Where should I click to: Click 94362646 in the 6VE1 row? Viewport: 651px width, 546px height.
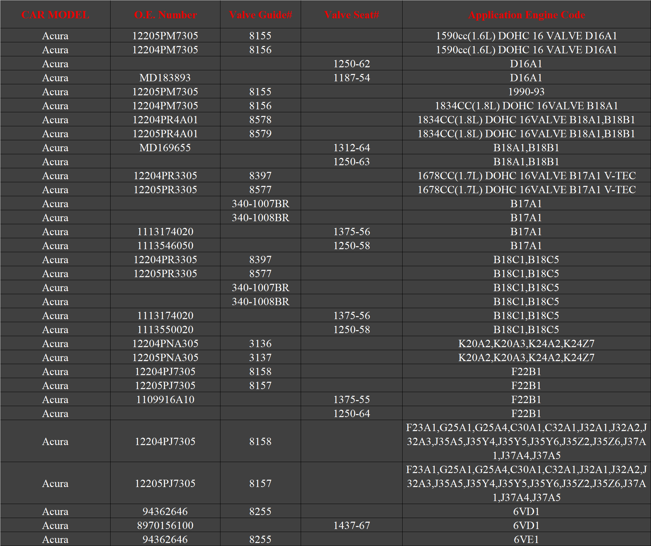[x=165, y=539]
